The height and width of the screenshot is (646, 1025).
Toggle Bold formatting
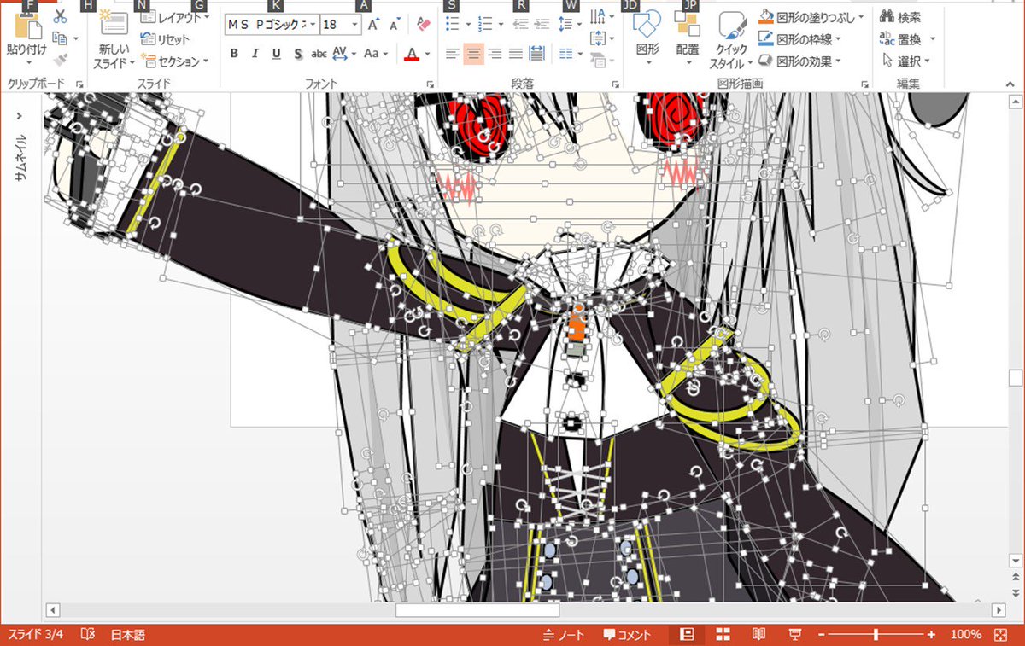[234, 54]
